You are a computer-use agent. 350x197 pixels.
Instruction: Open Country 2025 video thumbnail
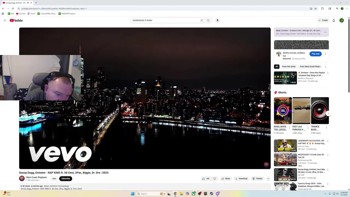(285, 186)
